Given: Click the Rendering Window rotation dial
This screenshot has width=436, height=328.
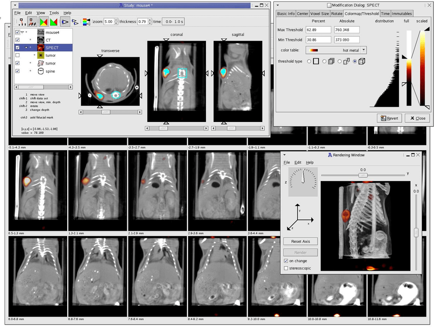Looking at the screenshot, I should click(x=303, y=181).
